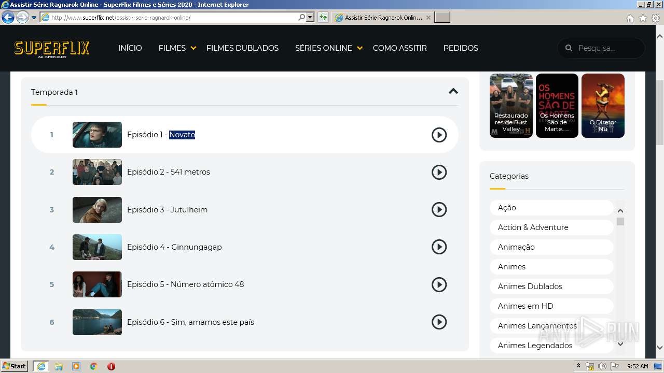The width and height of the screenshot is (664, 373).
Task: Open Episódio 6 thumbnail image
Action: 97,322
